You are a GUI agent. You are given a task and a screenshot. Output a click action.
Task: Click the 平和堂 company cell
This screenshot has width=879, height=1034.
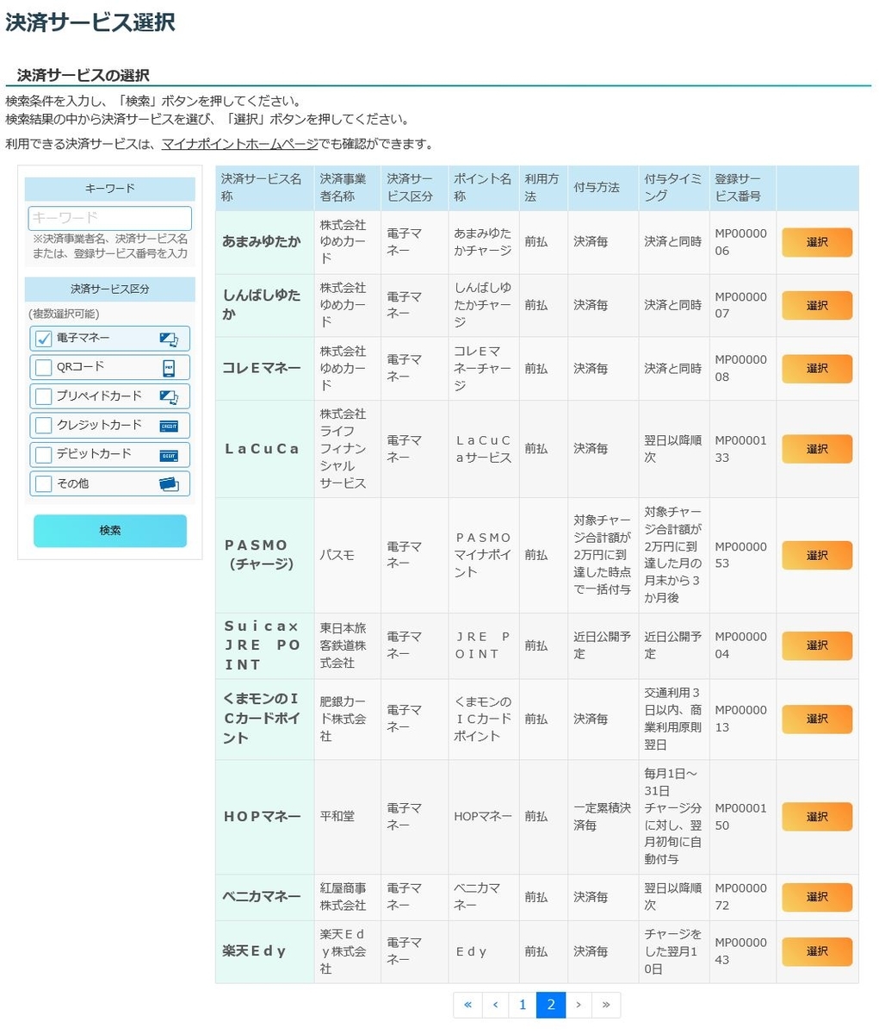click(348, 816)
